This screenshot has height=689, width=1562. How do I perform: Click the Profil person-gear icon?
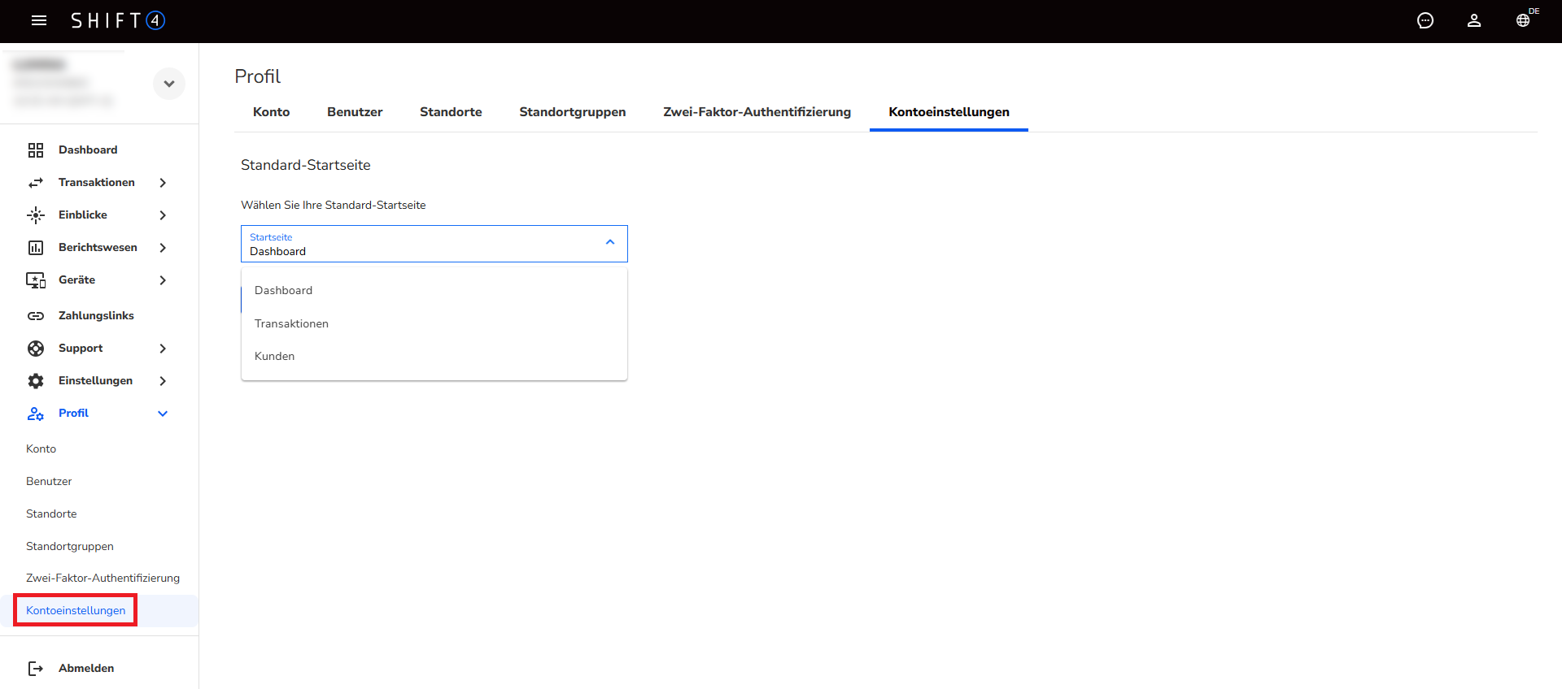[36, 414]
